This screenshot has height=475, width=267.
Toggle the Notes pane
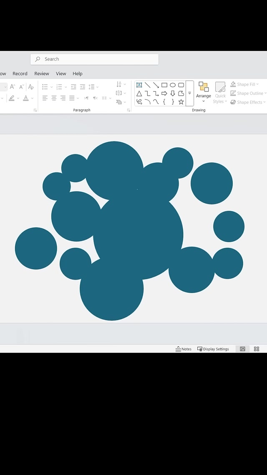click(184, 349)
